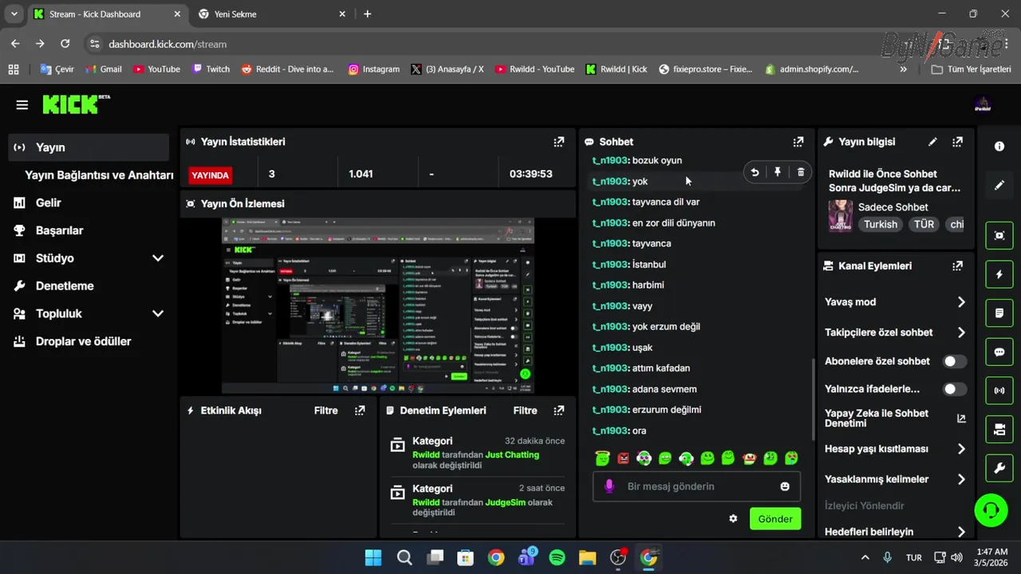Open Yayın Bağlantısı ve Anahtarı
The image size is (1021, 574).
99,175
